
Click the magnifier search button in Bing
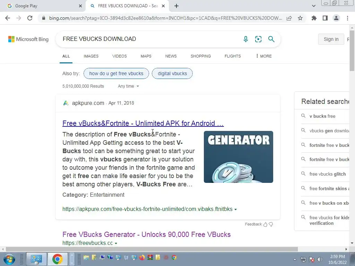click(x=271, y=39)
